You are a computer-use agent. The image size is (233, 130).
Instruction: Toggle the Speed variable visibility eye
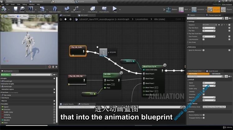tap(54, 107)
